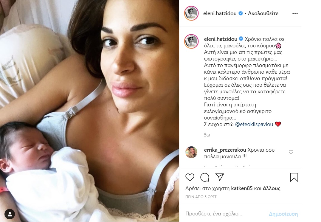Share post via paper plane icon
This screenshot has height=222, width=321.
(x=220, y=177)
